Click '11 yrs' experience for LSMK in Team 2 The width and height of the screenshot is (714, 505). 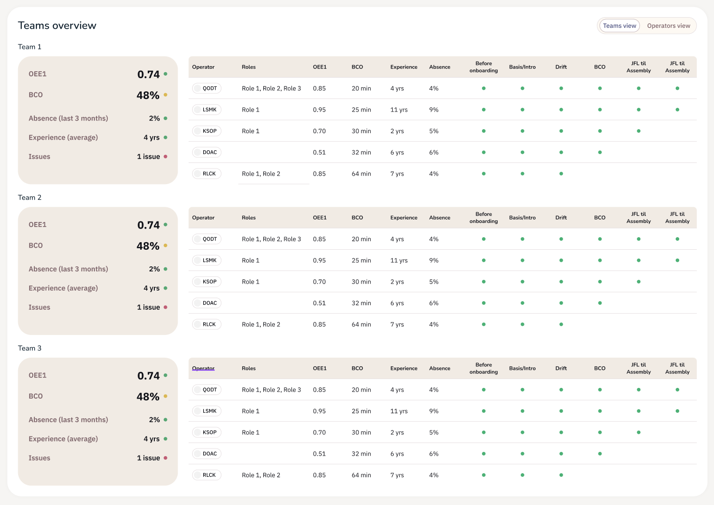coord(399,260)
